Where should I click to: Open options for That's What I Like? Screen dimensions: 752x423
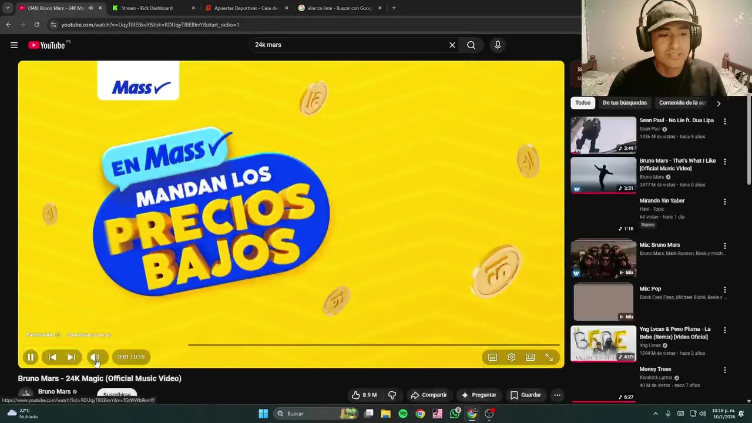[725, 162]
